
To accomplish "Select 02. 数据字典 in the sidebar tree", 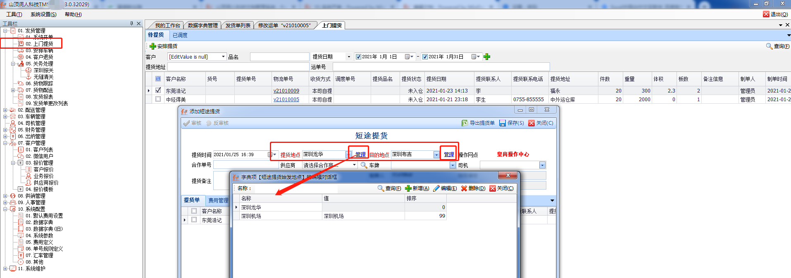I will [43, 222].
